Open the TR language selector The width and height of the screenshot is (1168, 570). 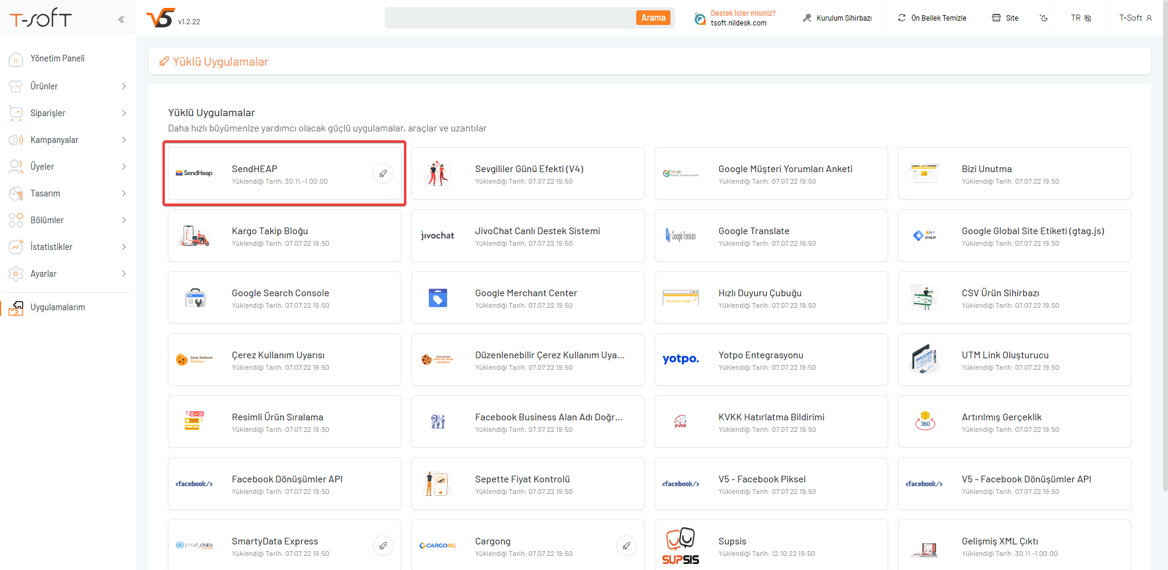(1081, 18)
